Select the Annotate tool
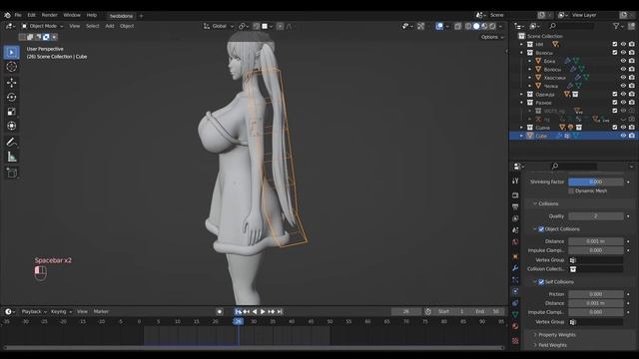 click(11, 142)
